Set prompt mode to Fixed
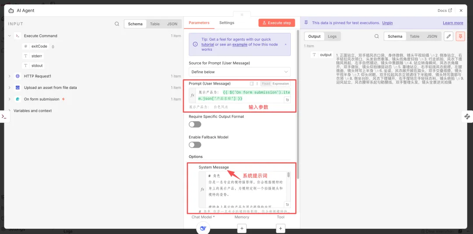 click(266, 84)
